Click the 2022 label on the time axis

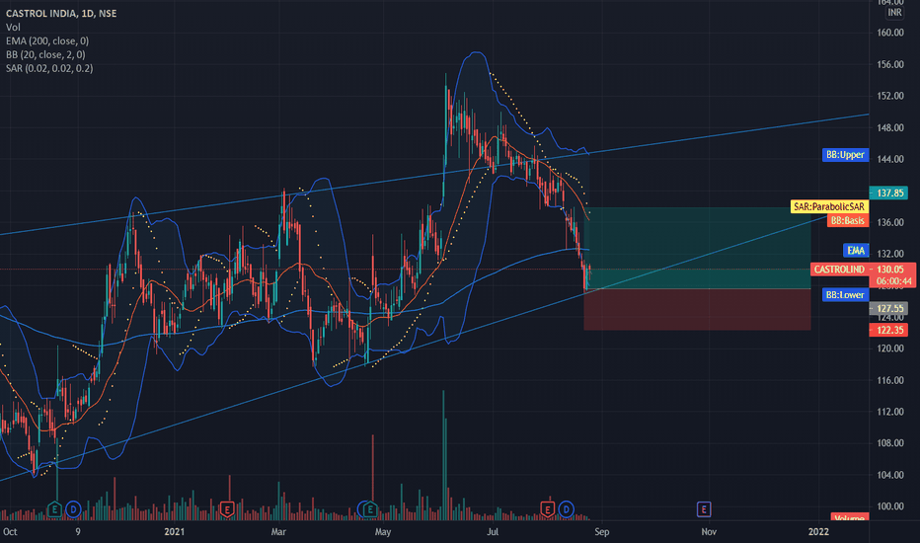coord(818,532)
